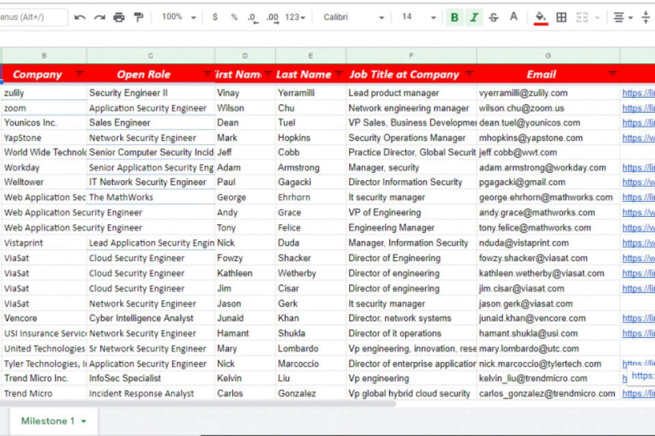
Task: Open the Open Role column filter
Action: 207,74
